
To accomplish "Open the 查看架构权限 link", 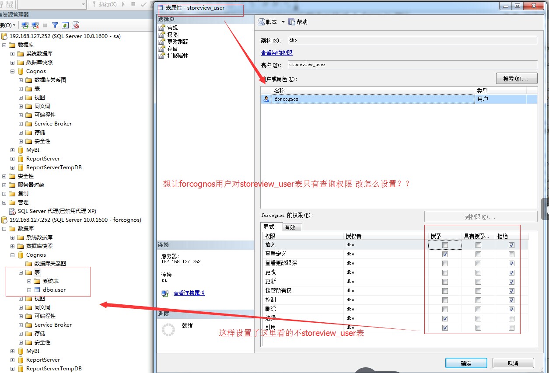I will tap(276, 52).
